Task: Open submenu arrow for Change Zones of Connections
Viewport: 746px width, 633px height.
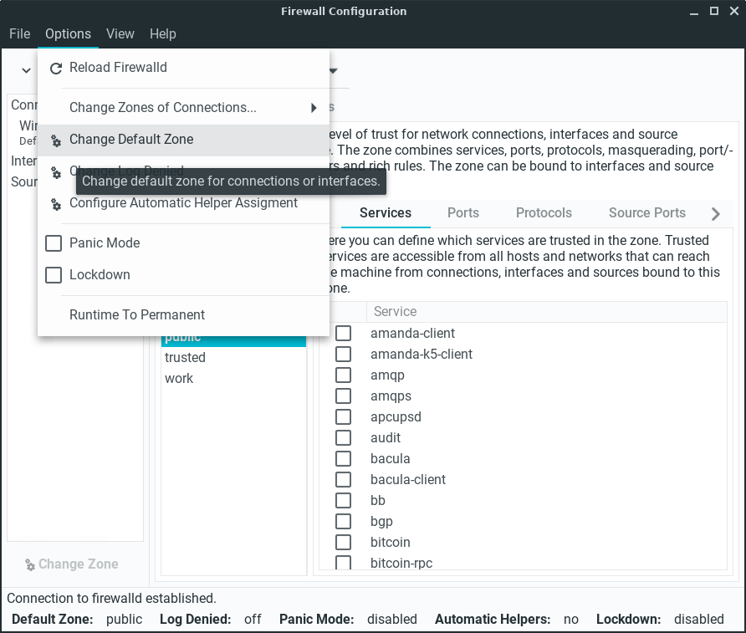Action: coord(314,108)
